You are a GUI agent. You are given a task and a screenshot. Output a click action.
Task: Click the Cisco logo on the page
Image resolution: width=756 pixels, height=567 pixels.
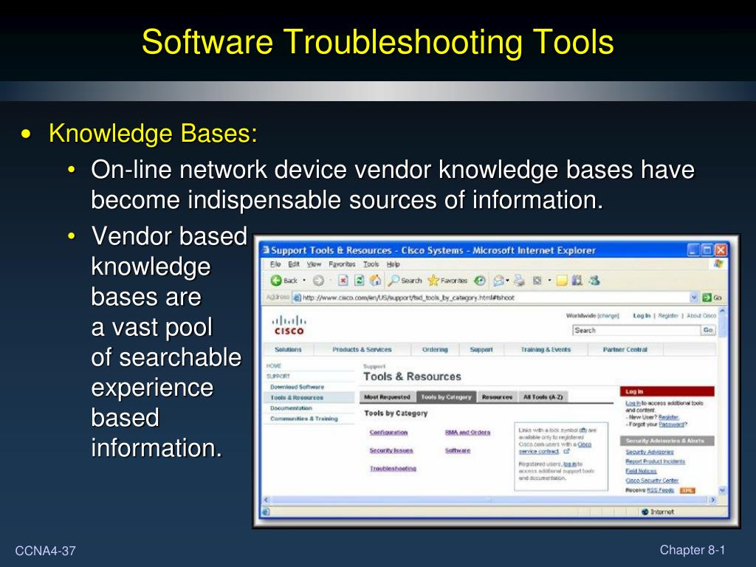coord(289,325)
